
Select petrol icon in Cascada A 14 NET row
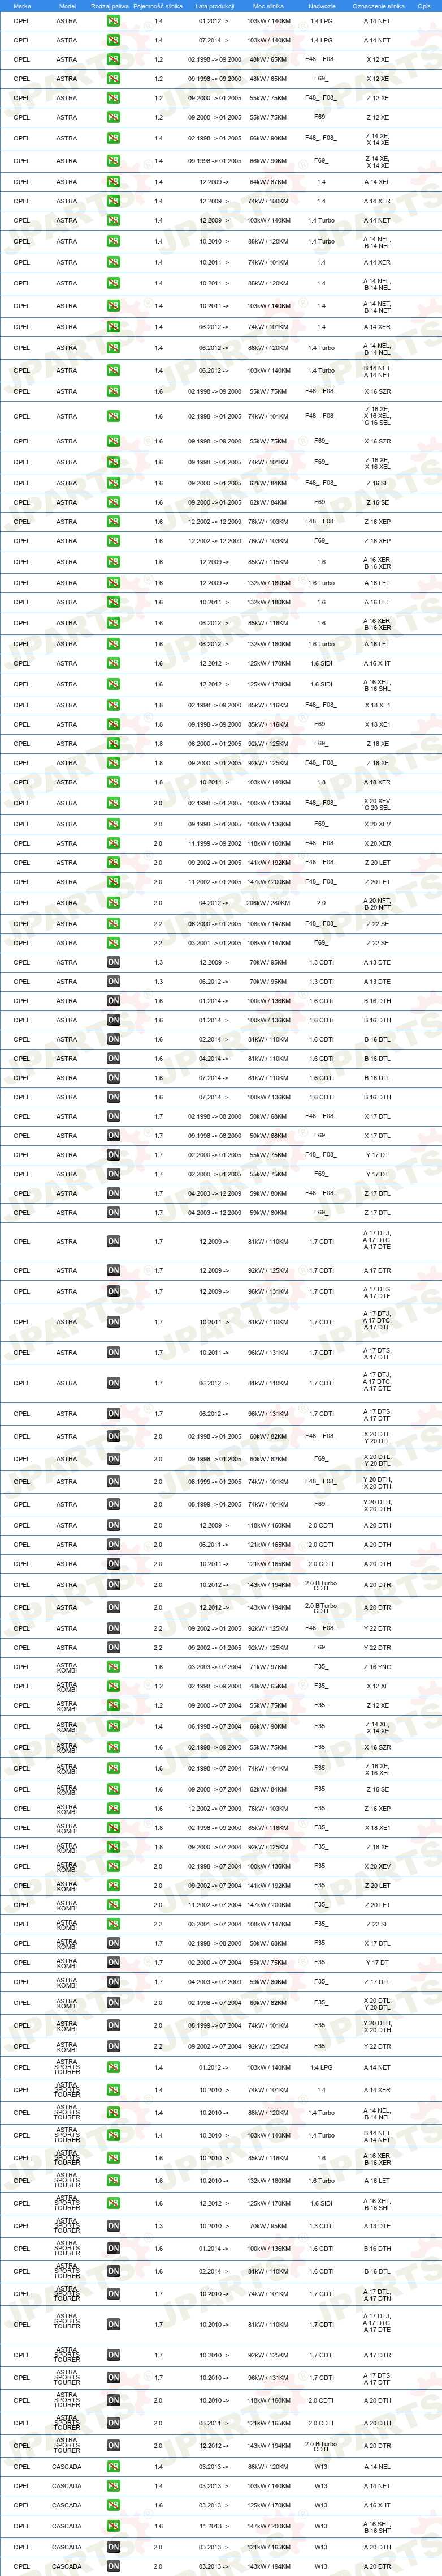(x=112, y=2486)
